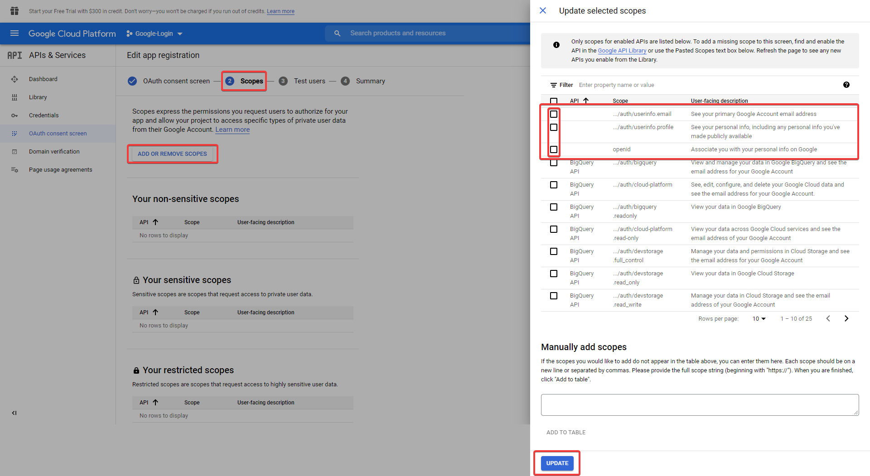Viewport: 870px width, 476px height.
Task: Click the UPDATE button
Action: [557, 463]
